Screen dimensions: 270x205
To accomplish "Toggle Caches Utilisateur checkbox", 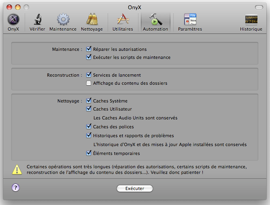I will [89, 109].
